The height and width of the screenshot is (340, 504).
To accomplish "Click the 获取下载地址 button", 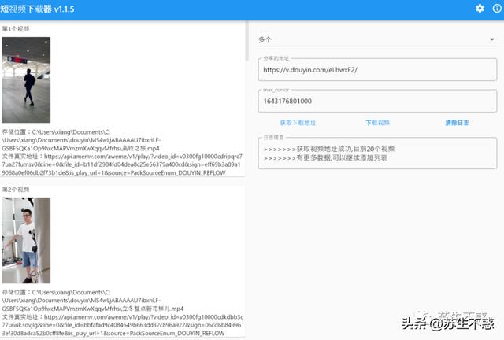I will click(x=298, y=123).
